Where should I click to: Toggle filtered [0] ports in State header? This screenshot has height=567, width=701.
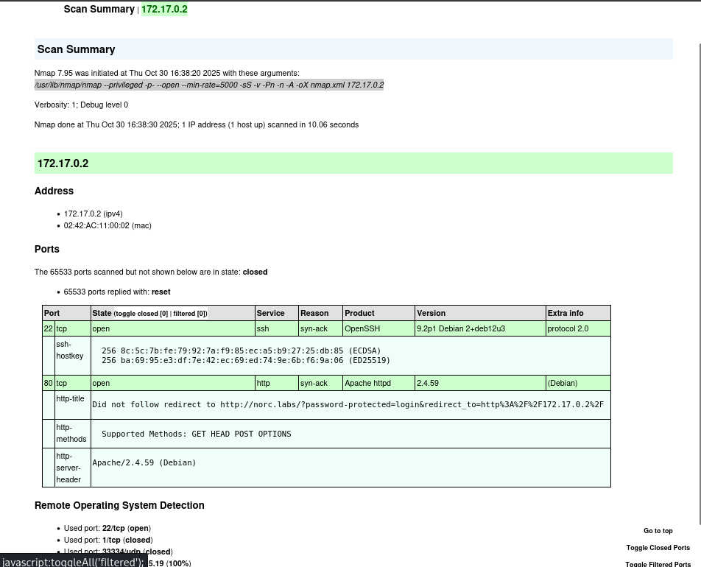point(189,314)
